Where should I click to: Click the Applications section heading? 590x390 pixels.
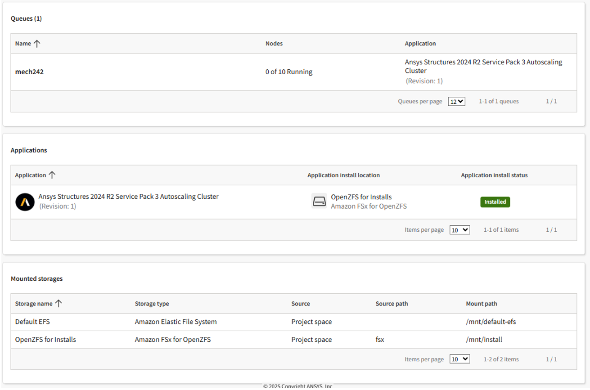[x=29, y=150]
